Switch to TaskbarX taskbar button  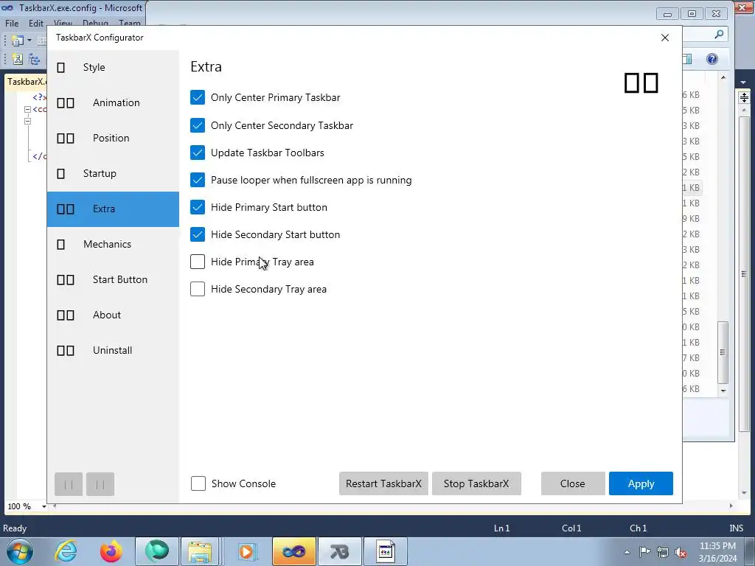coord(339,551)
